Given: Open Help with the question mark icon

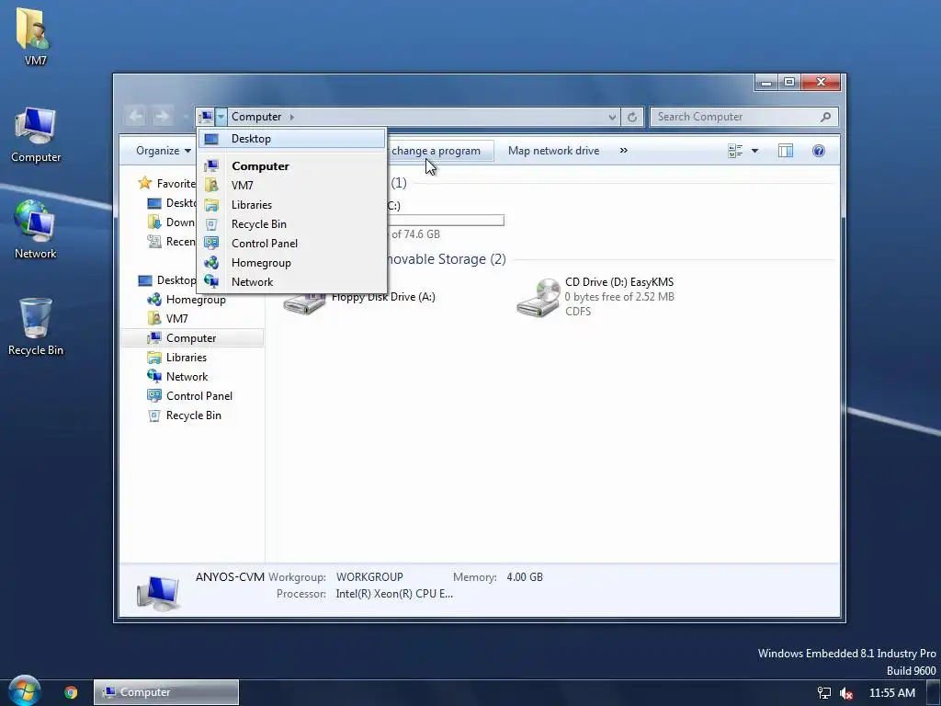Looking at the screenshot, I should pos(819,151).
